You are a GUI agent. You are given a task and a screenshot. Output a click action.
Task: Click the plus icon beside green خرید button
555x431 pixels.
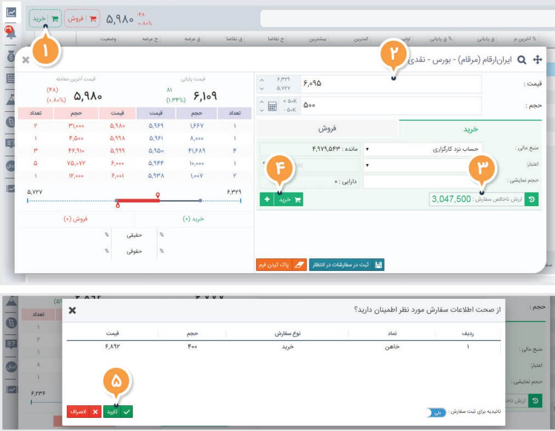pyautogui.click(x=267, y=200)
